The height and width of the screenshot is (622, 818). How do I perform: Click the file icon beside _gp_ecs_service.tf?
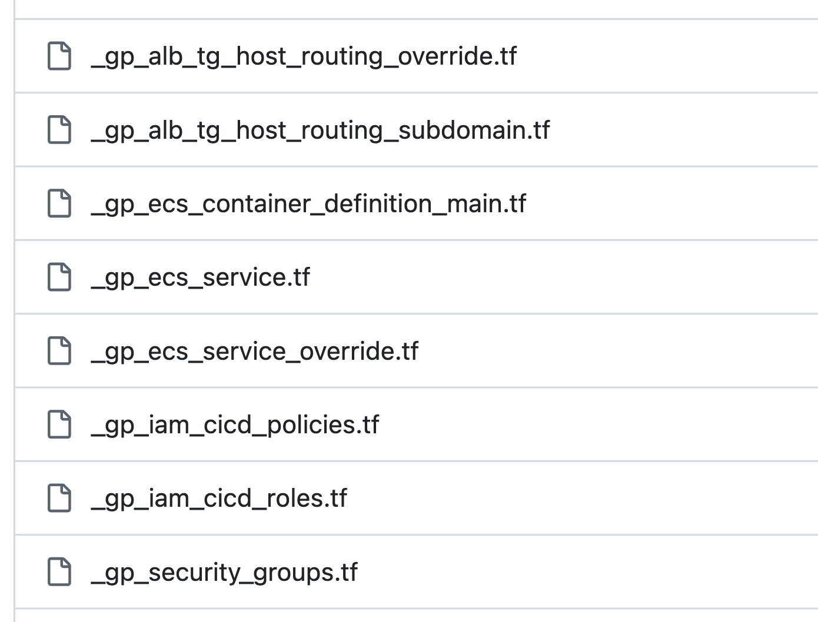click(58, 277)
